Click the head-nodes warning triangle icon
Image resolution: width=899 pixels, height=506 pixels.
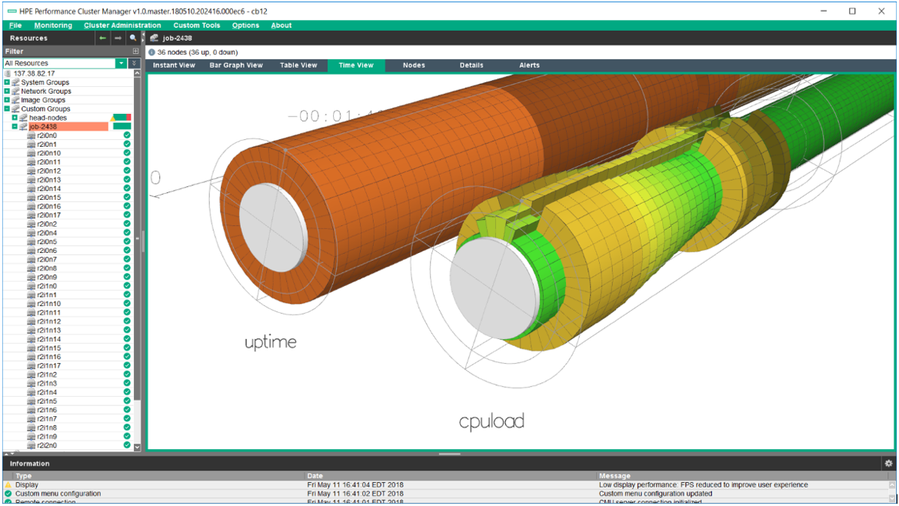(113, 118)
